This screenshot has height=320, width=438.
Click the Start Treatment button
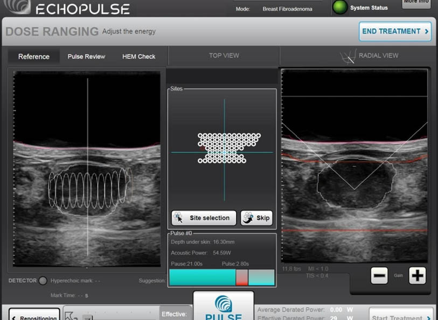coord(401,315)
